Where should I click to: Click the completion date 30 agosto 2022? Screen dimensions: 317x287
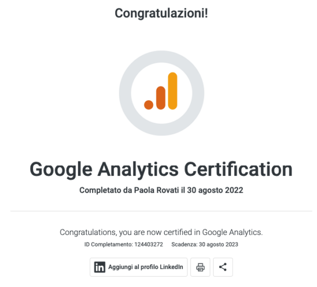click(x=215, y=190)
